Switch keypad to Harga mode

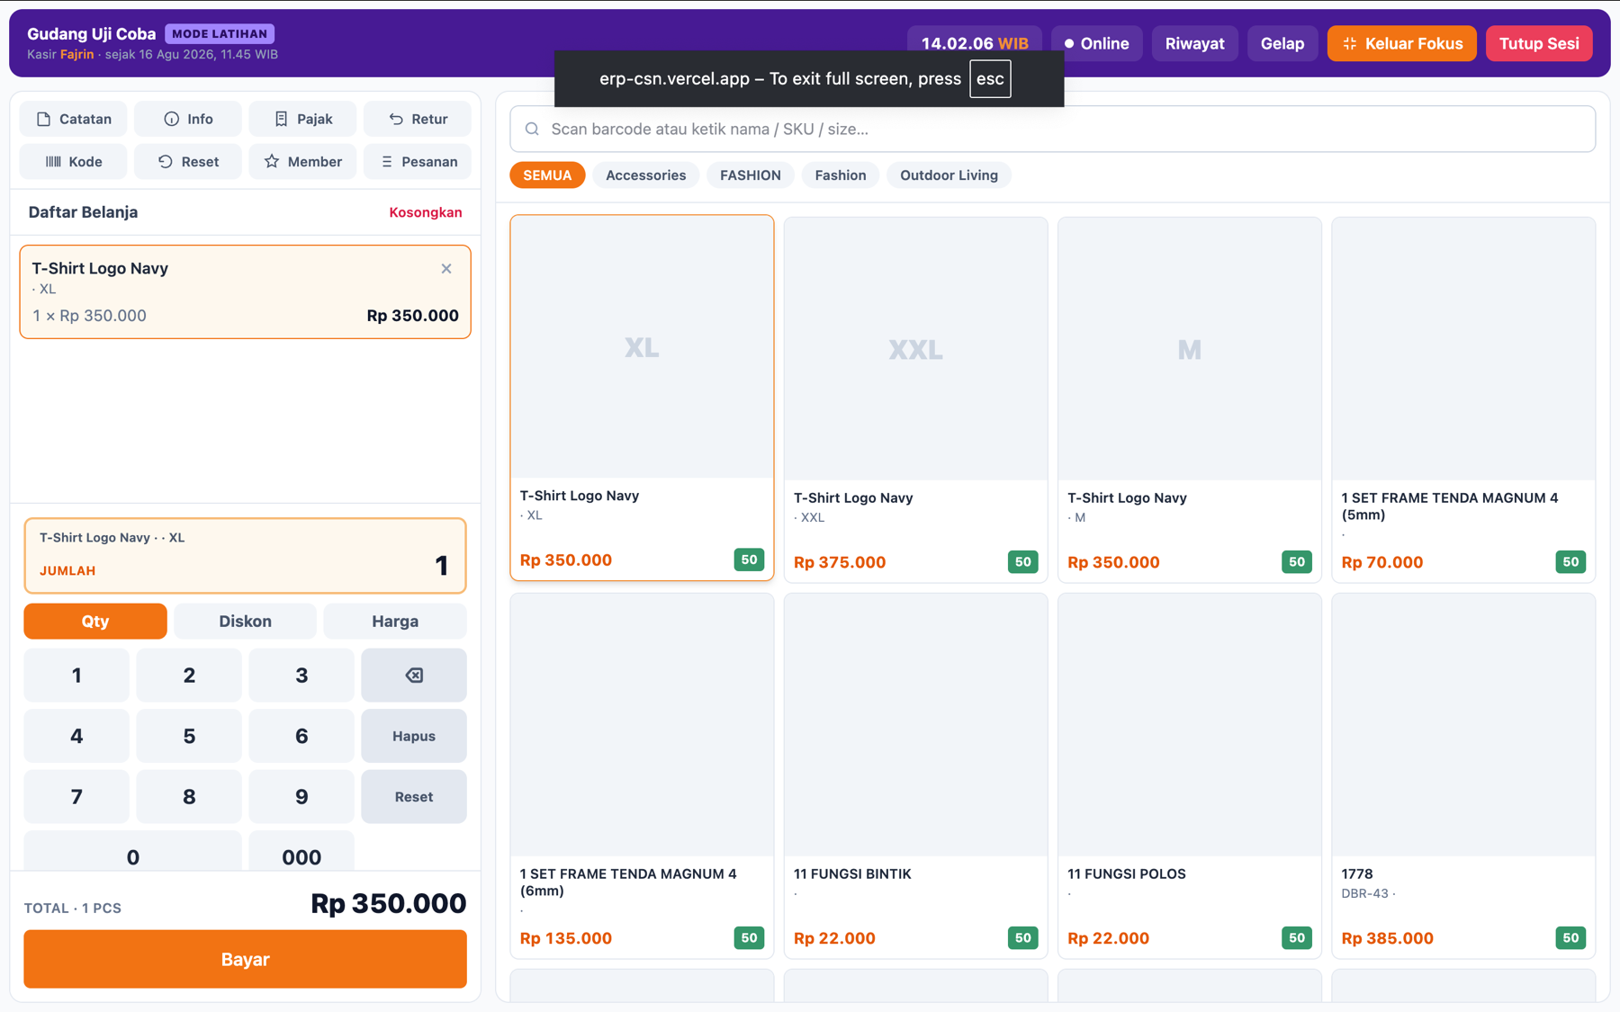click(395, 622)
